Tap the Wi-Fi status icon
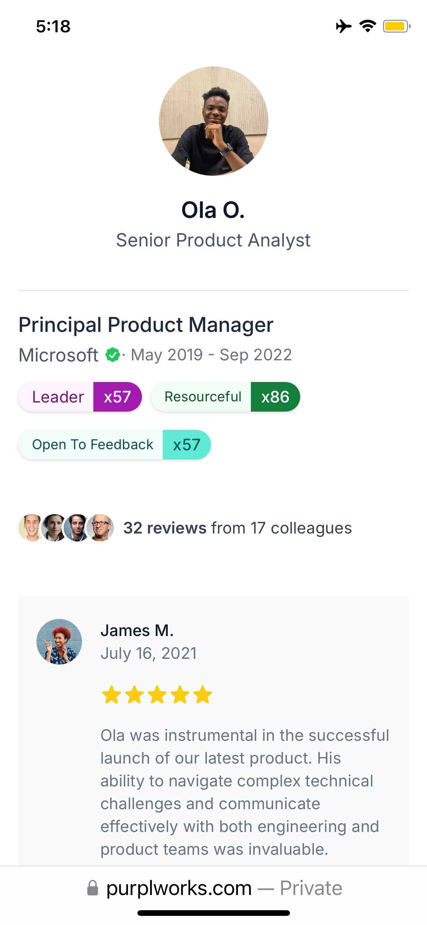427x925 pixels. [367, 26]
